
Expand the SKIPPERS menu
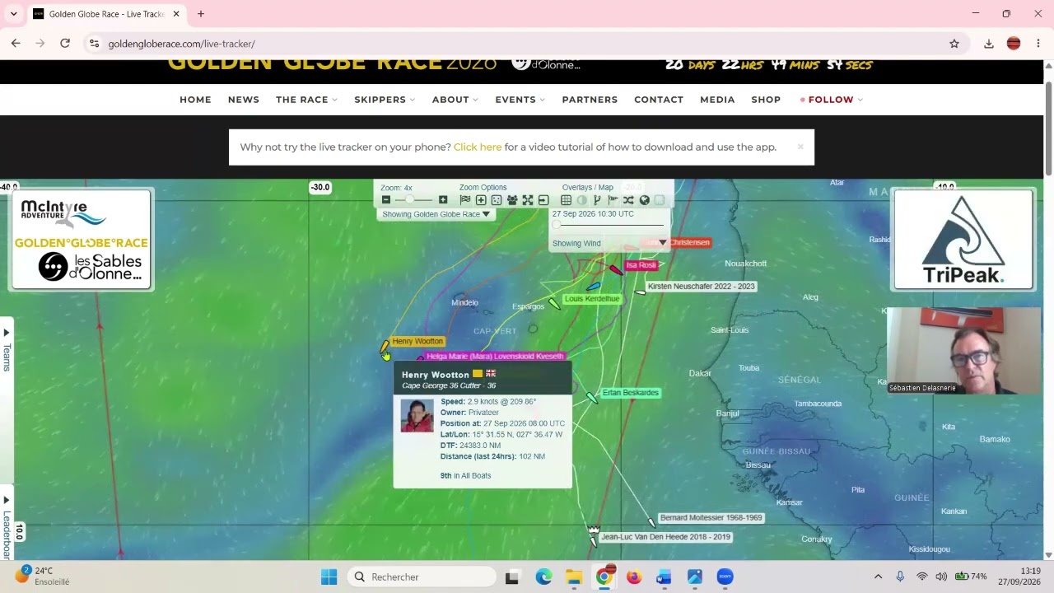(385, 100)
